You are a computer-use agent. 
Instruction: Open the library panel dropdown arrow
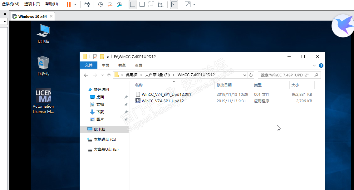[x=5, y=22]
